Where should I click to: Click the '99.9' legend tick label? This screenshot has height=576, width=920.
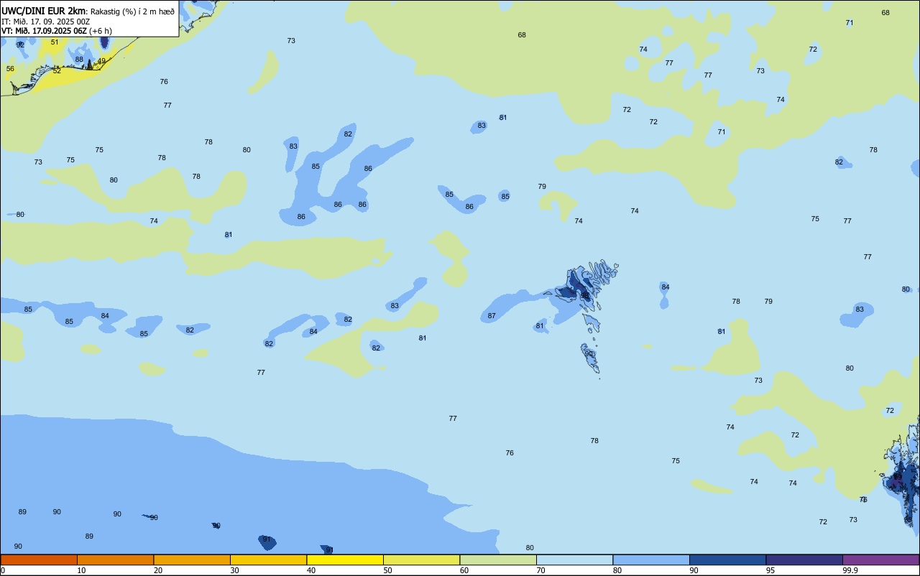click(850, 570)
